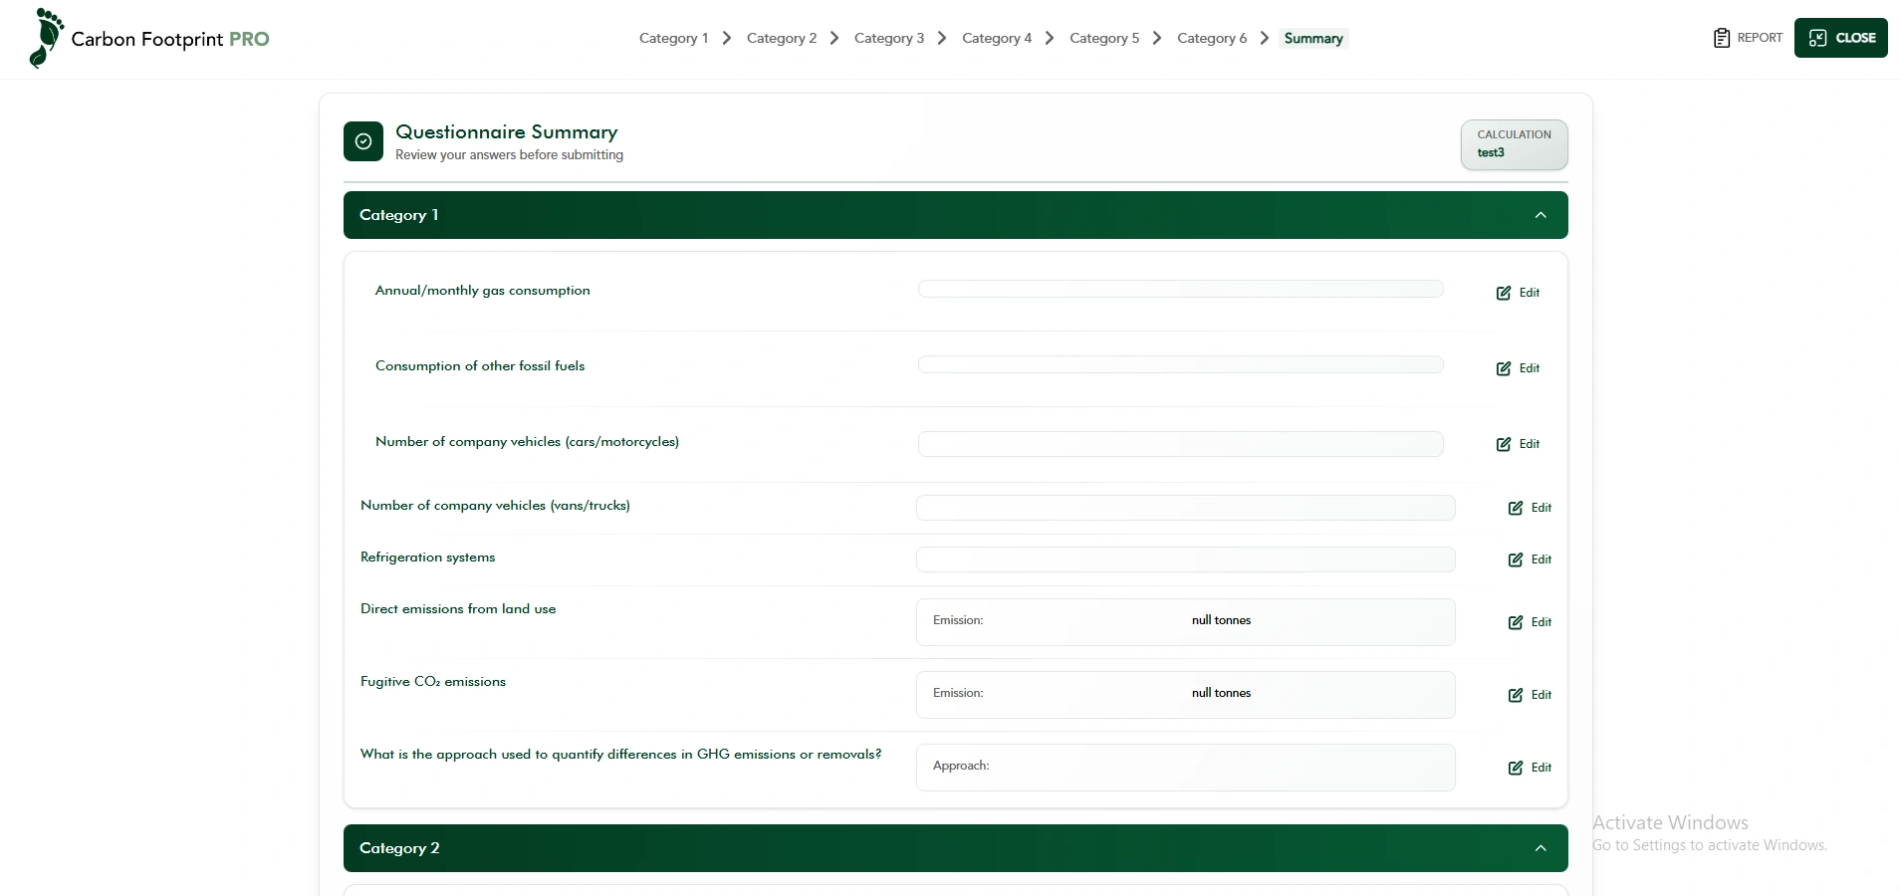The image size is (1900, 896).
Task: Edit the Refrigeration systems answer
Action: 1530,560
